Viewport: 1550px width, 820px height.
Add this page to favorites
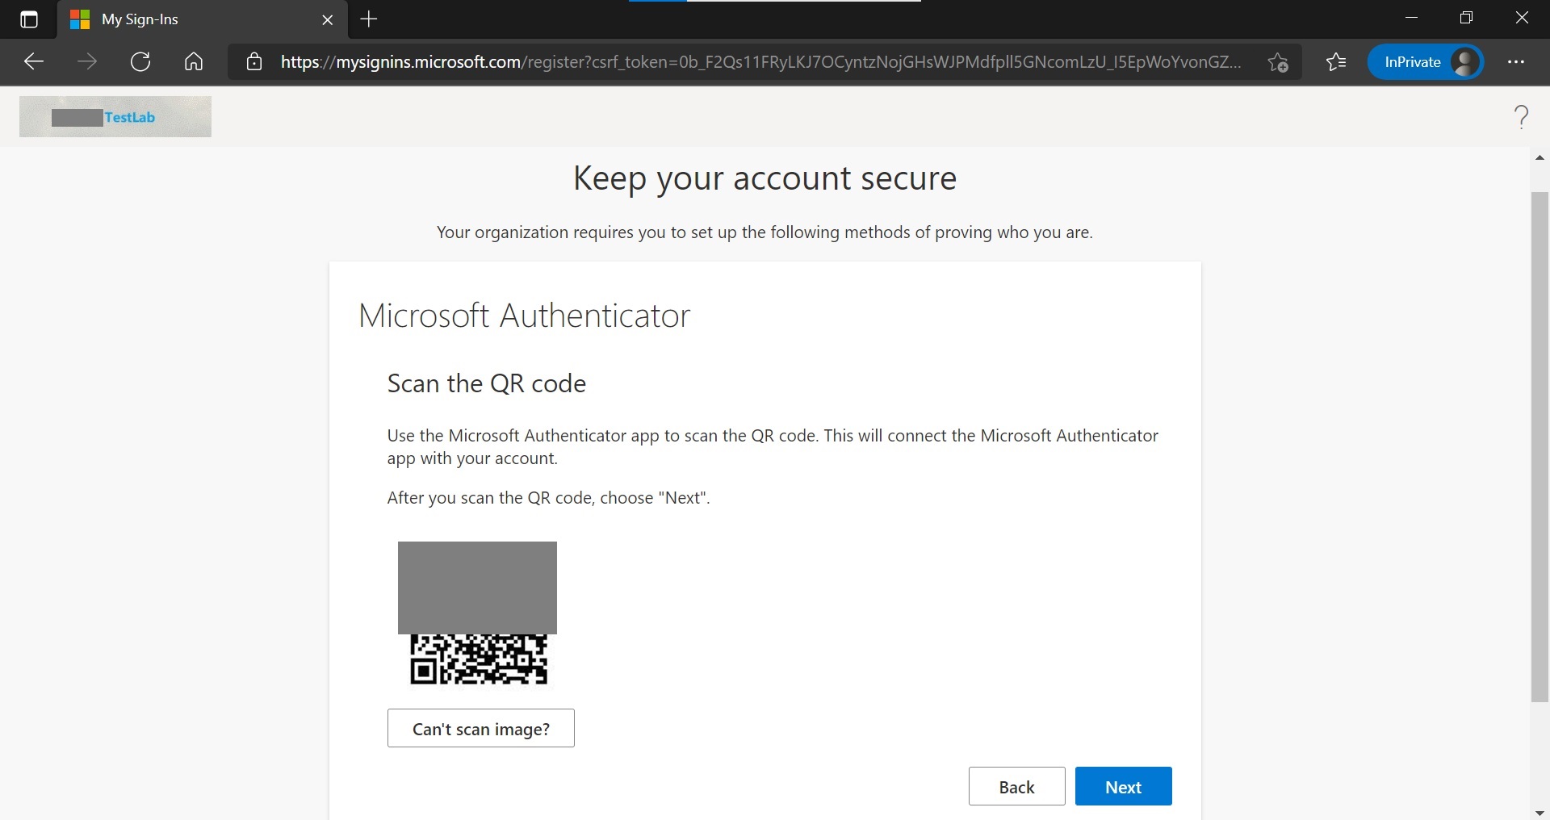coord(1279,62)
